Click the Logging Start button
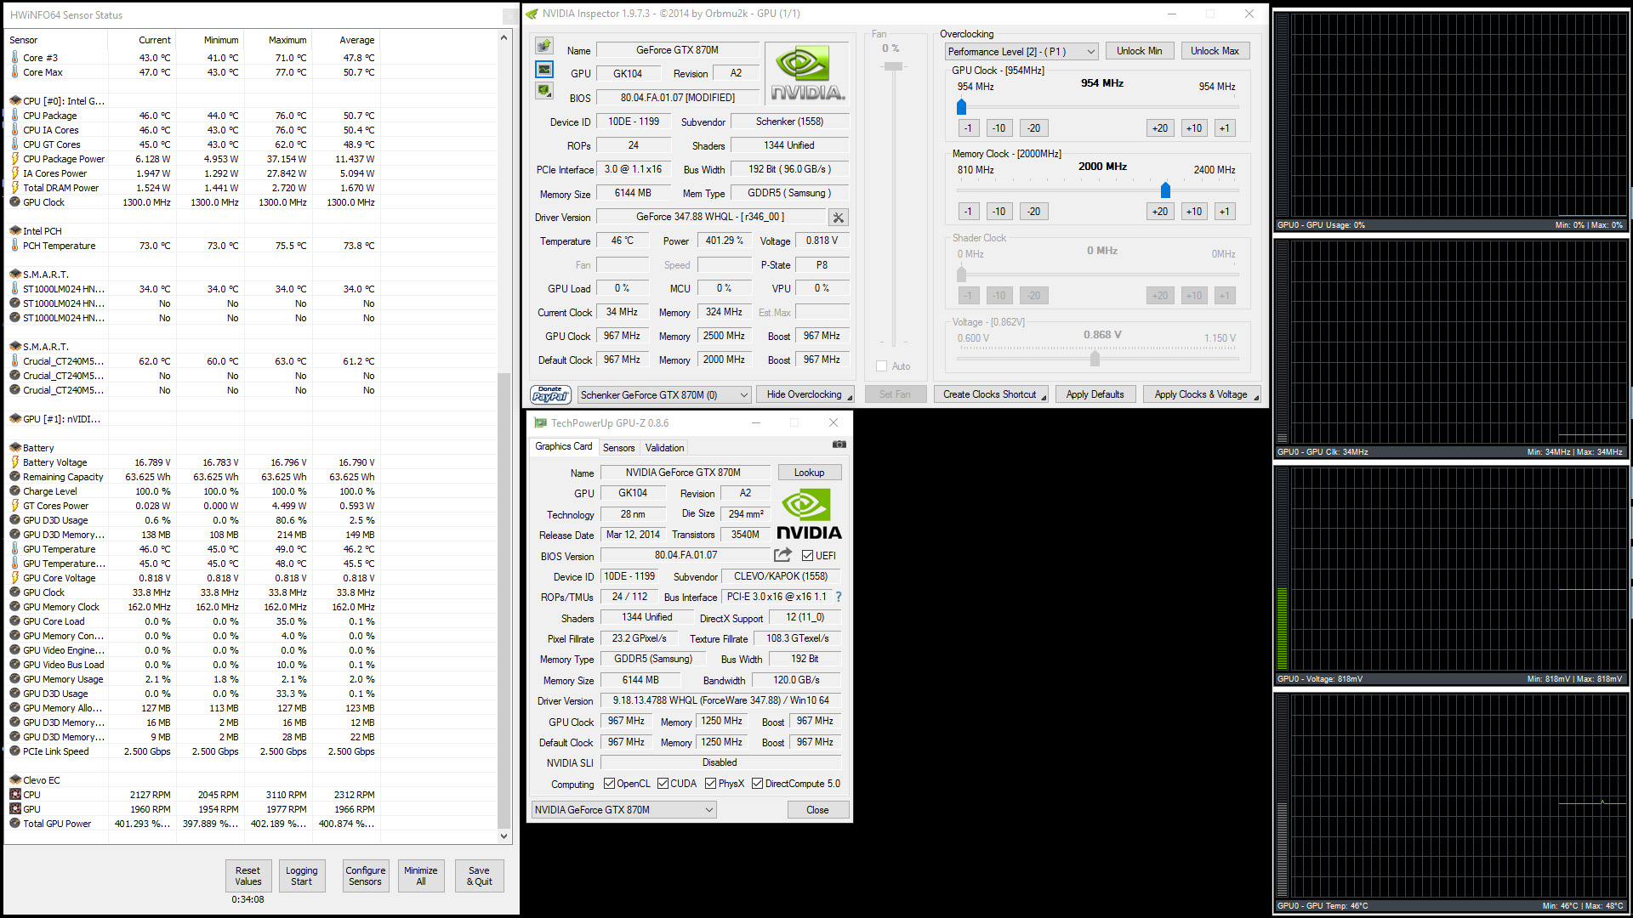Viewport: 1633px width, 918px height. (302, 875)
